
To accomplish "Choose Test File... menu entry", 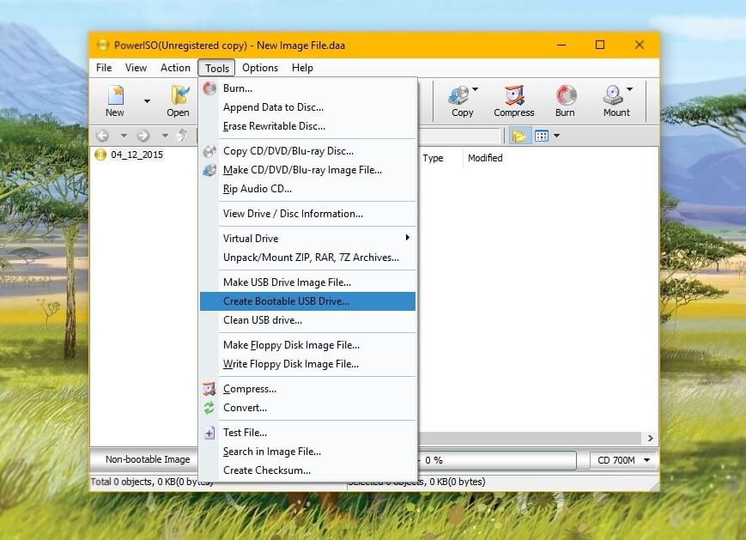I will [x=307, y=433].
